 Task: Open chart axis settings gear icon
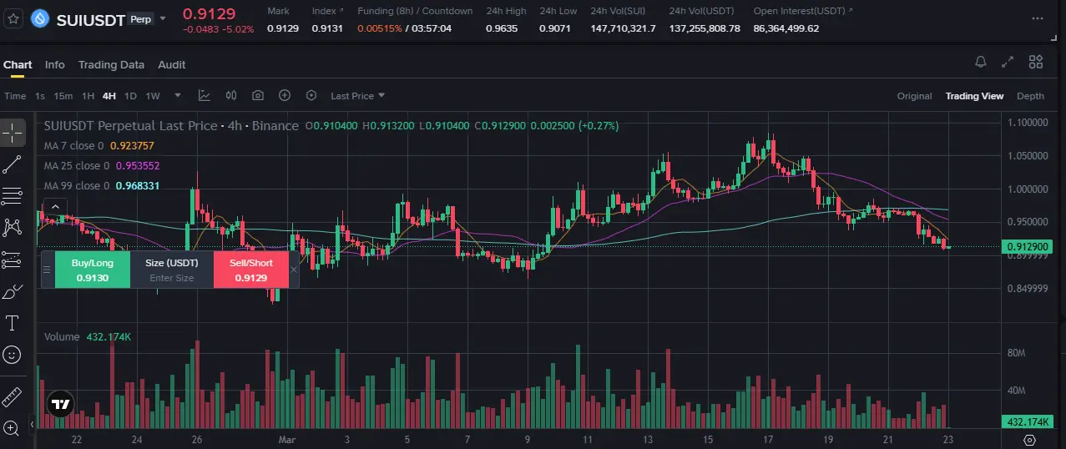[1030, 440]
